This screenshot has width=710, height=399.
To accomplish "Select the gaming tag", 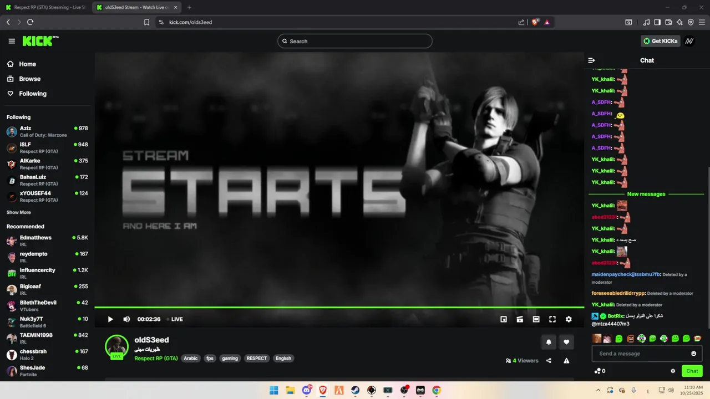I will pos(230,359).
